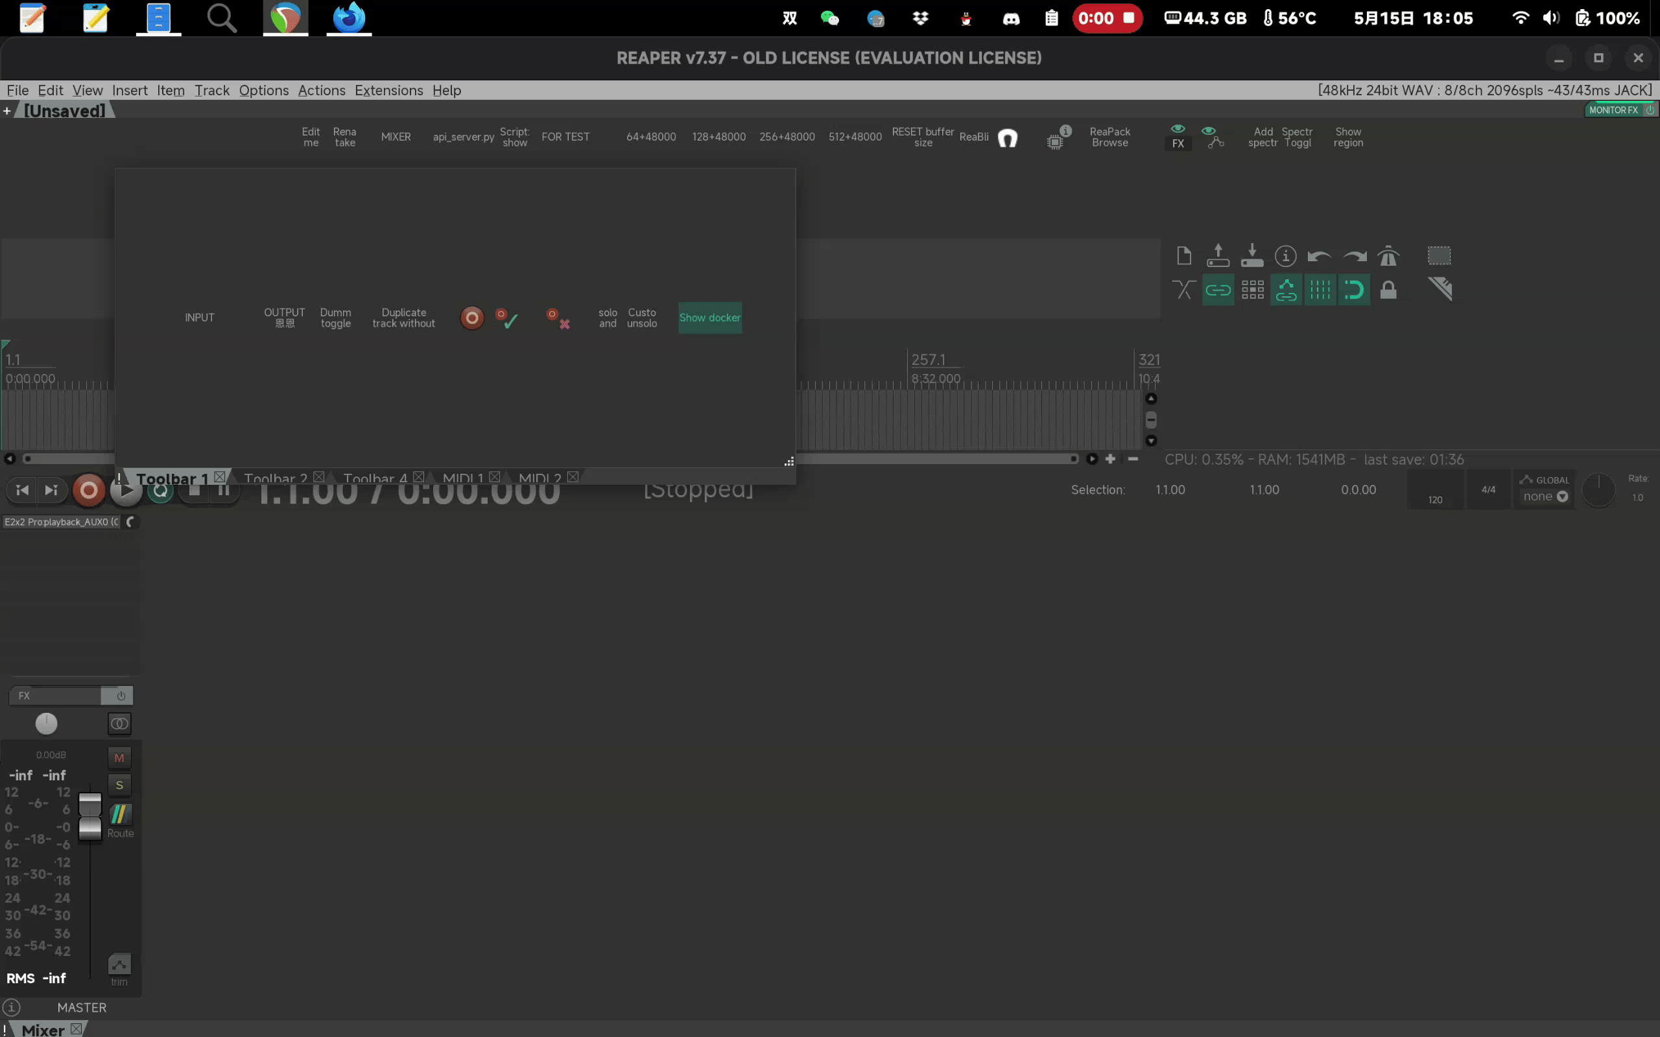1660x1037 pixels.
Task: Click the master volume fader handle
Action: tap(90, 816)
